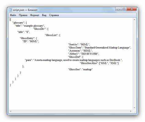This screenshot has width=145, height=122.
Task: Click the "GlossDef" key text
Action: coord(74,57)
